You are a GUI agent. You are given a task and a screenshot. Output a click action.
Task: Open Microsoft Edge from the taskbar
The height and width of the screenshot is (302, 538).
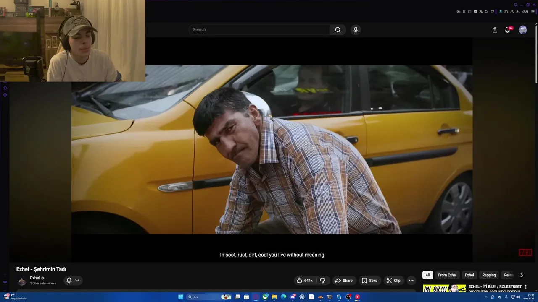(283, 297)
